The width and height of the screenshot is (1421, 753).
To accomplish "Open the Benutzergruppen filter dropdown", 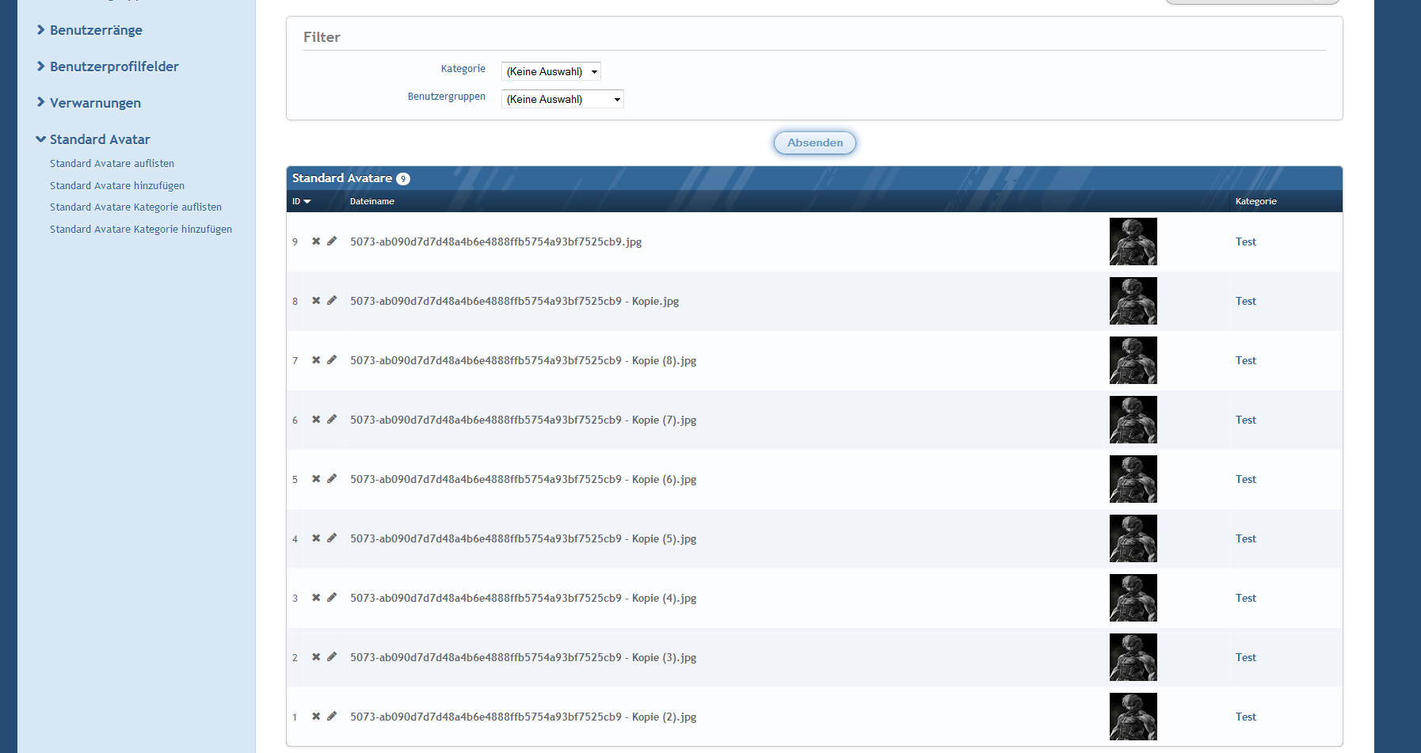I will (x=562, y=100).
